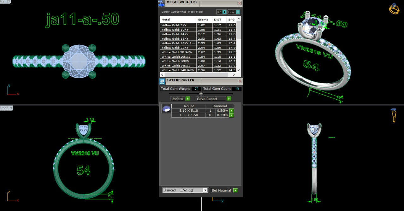Toggle the User library switch

[238, 12]
